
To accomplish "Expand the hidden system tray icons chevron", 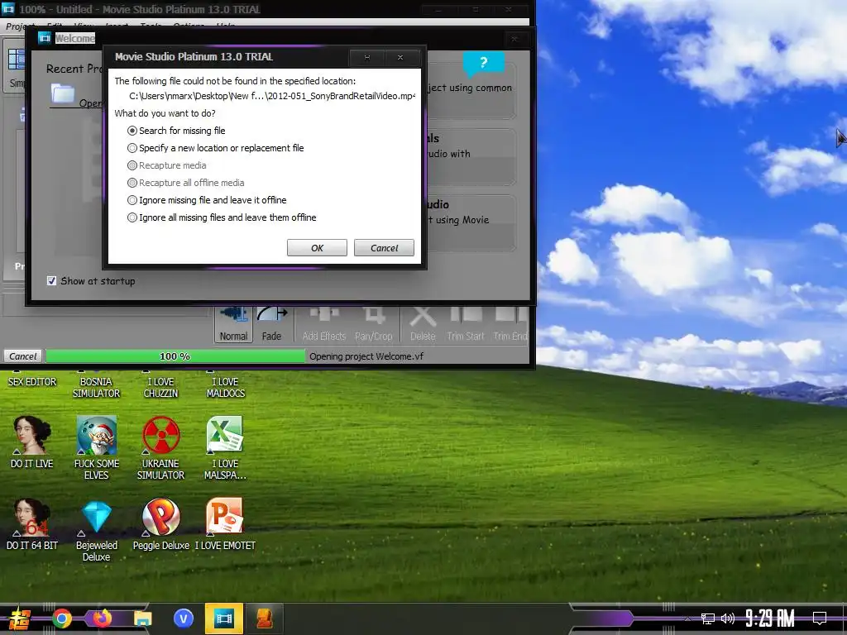I will [x=687, y=618].
